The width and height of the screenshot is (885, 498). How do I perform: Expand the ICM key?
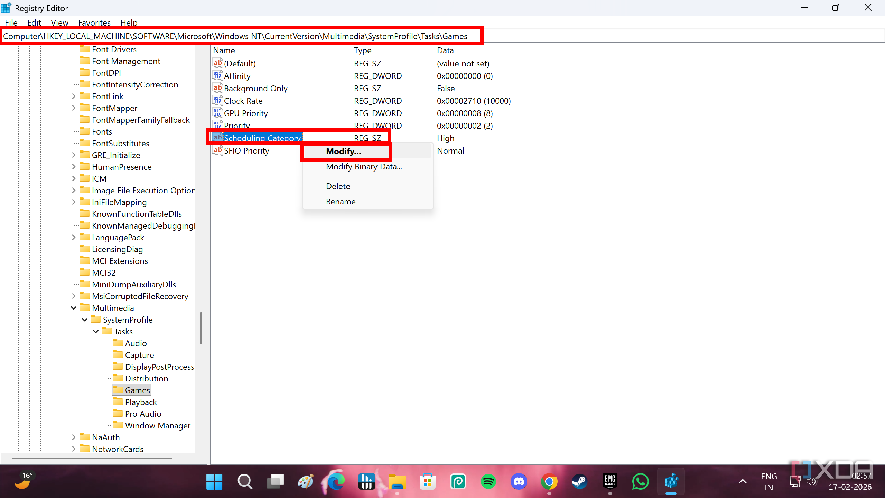tap(74, 178)
